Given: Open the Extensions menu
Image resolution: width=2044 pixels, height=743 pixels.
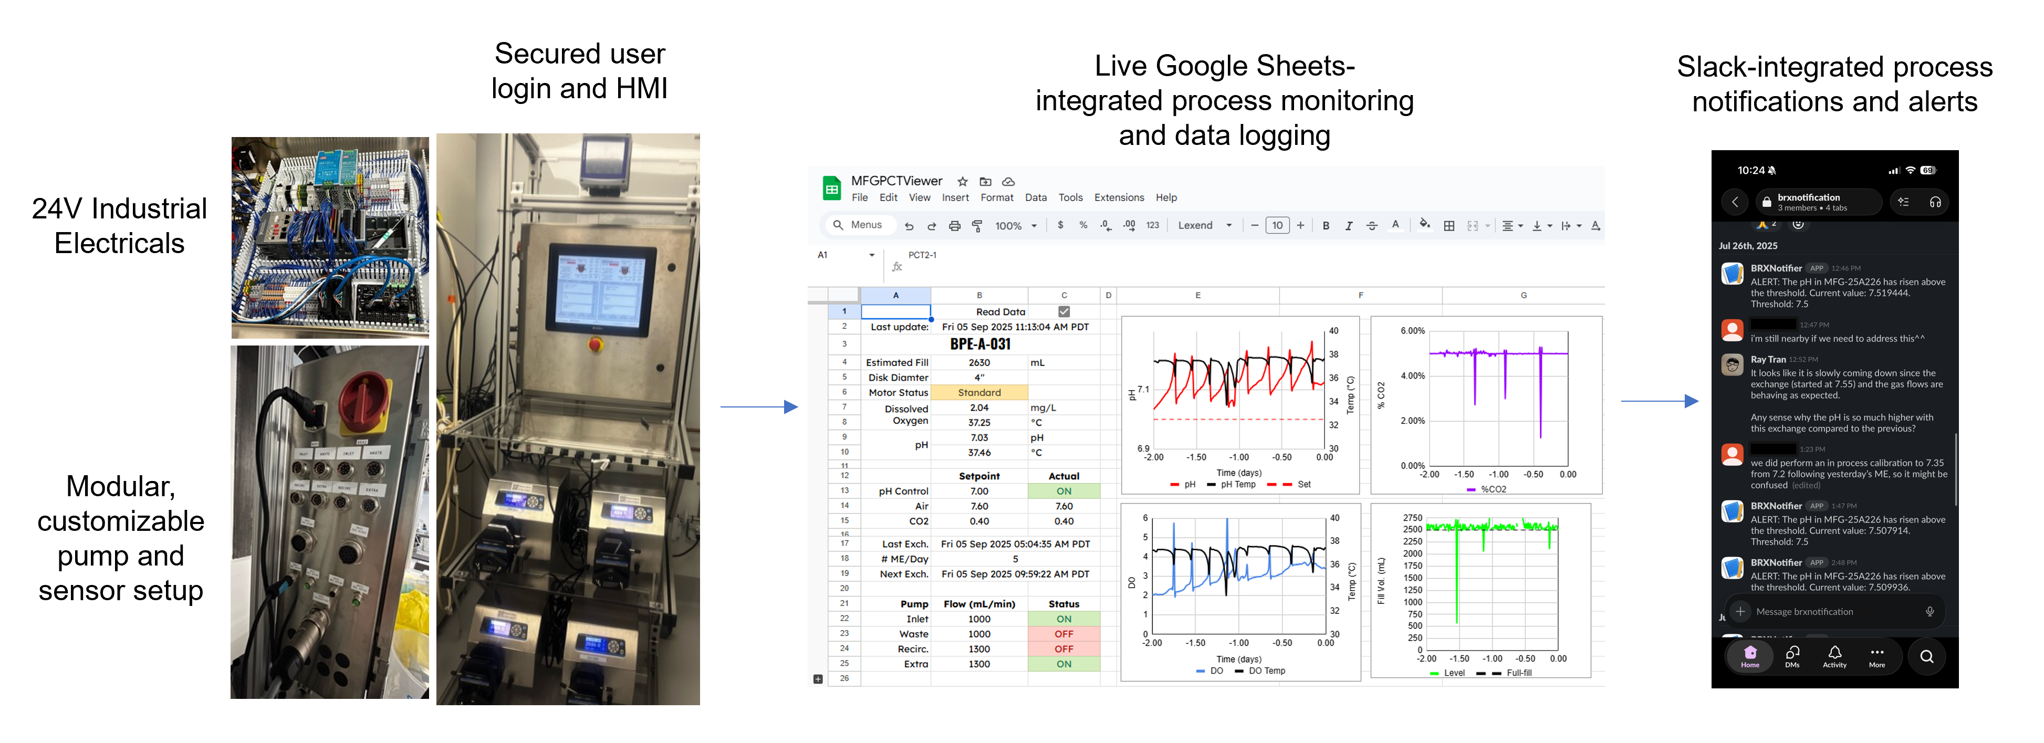Looking at the screenshot, I should pyautogui.click(x=1119, y=197).
